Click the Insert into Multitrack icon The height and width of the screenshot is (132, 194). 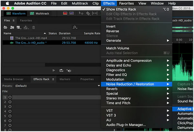click(x=26, y=27)
